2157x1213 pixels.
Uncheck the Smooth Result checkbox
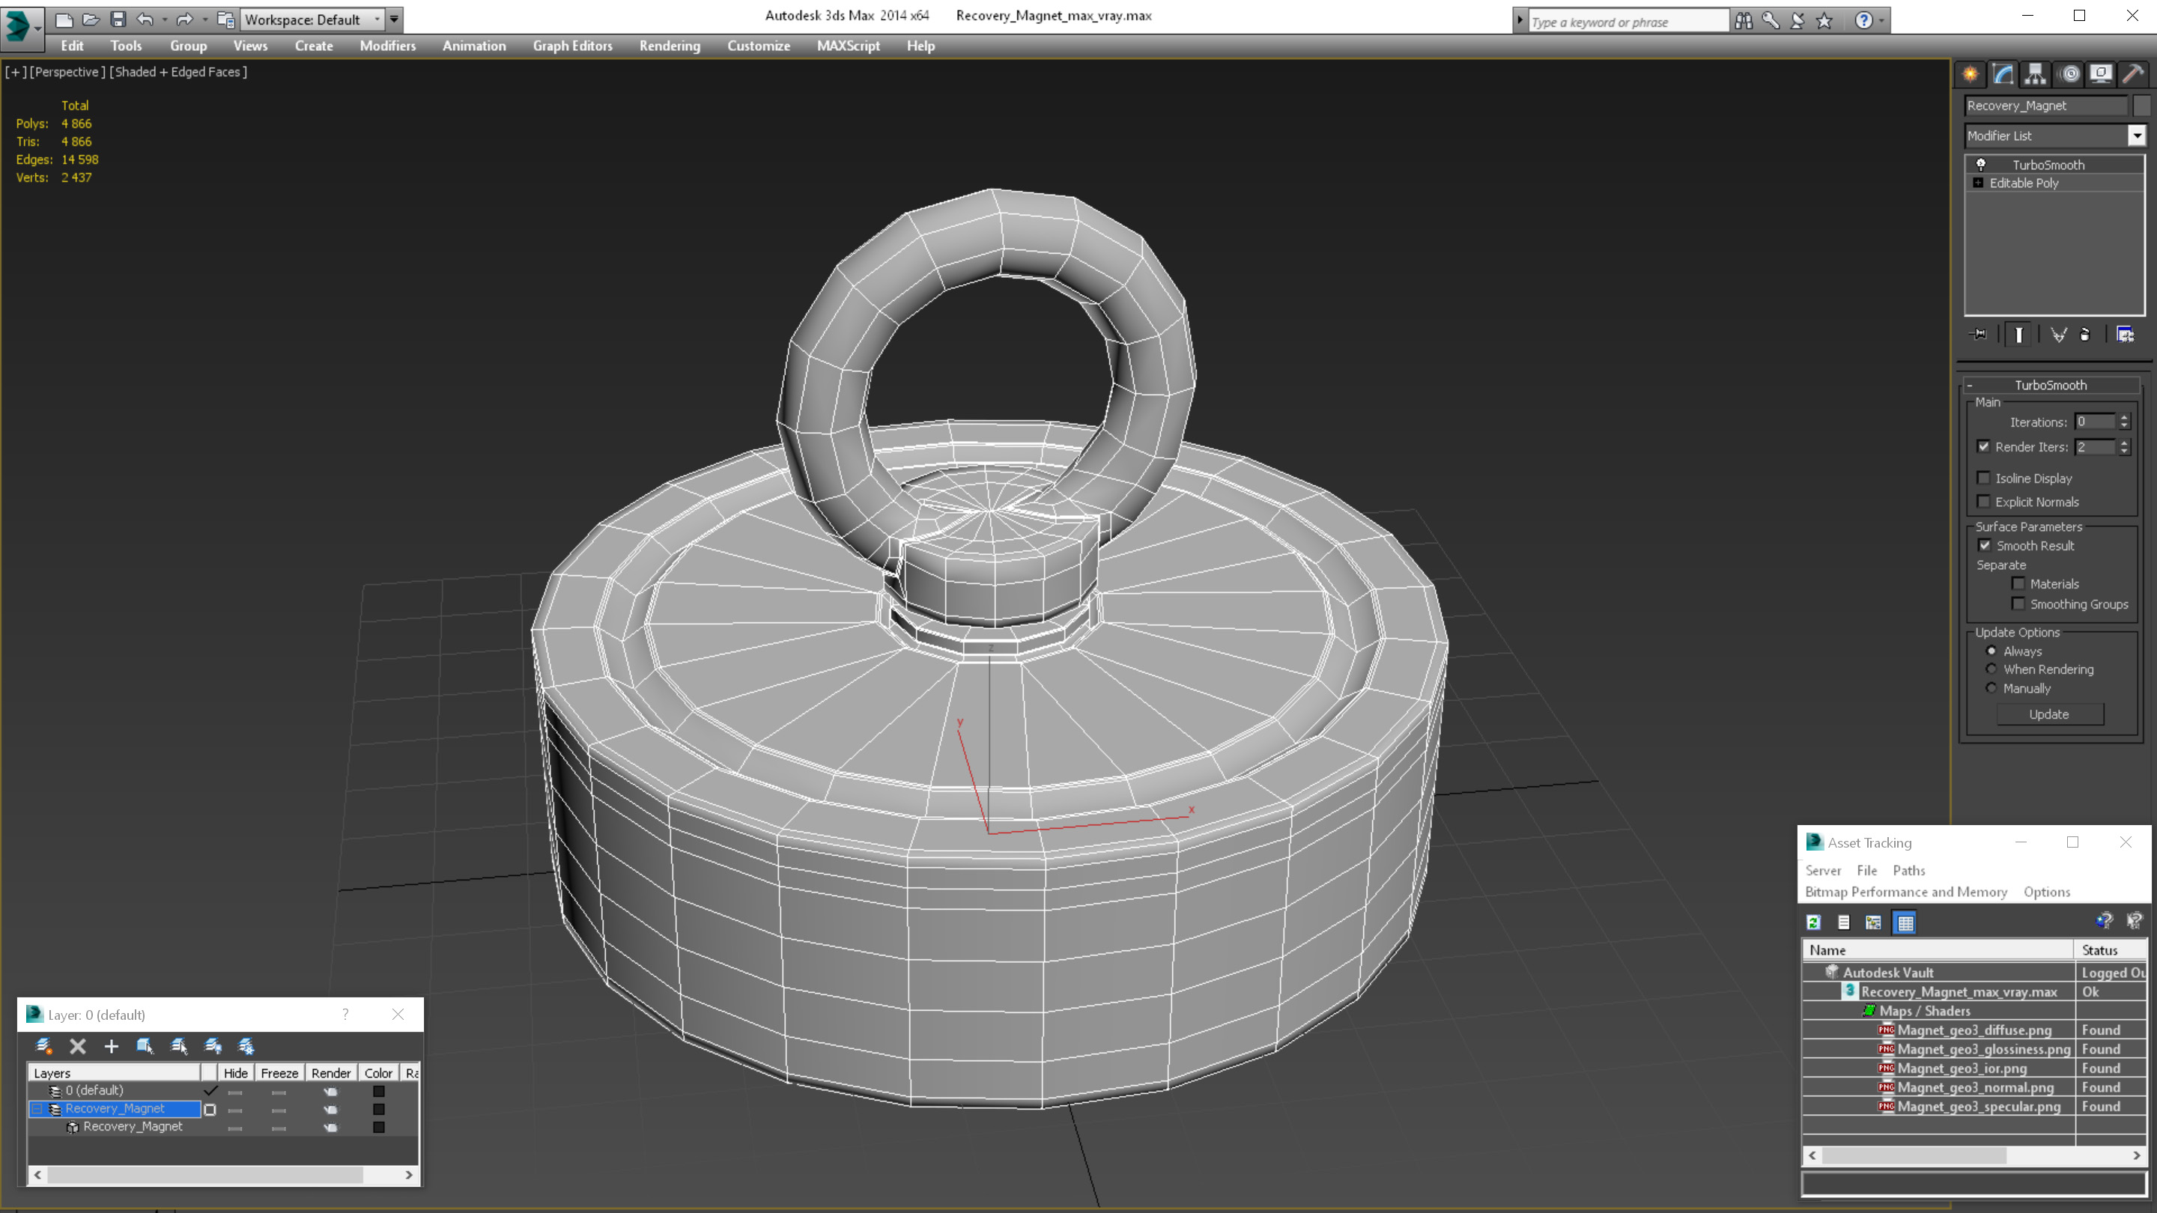click(x=1985, y=545)
